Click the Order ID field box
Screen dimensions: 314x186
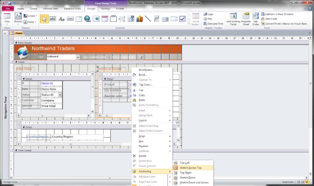(x=51, y=83)
